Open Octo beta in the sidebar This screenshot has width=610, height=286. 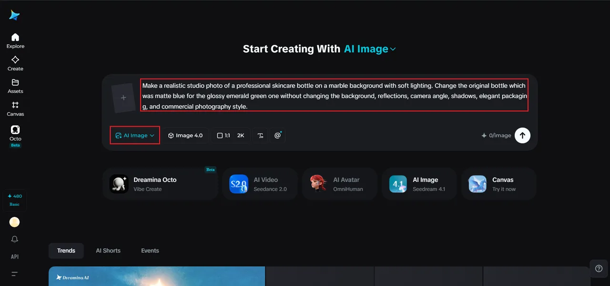[15, 136]
